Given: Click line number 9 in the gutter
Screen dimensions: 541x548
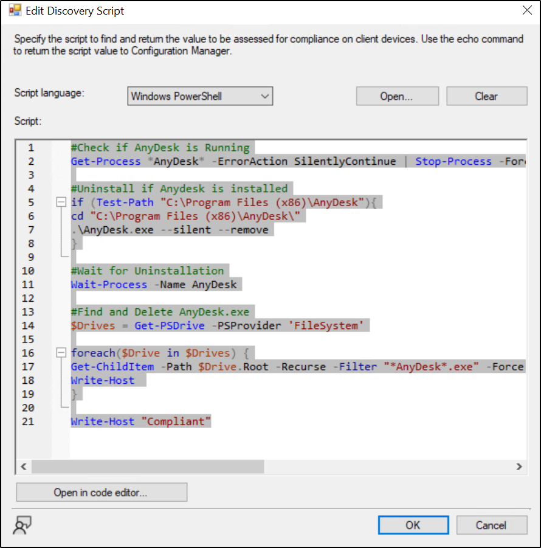Looking at the screenshot, I should pos(31,257).
